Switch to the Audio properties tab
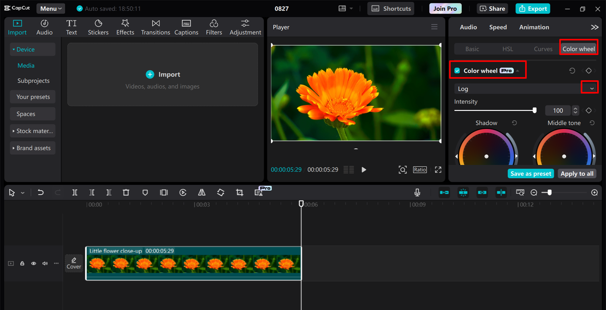This screenshot has width=606, height=310. 468,27
